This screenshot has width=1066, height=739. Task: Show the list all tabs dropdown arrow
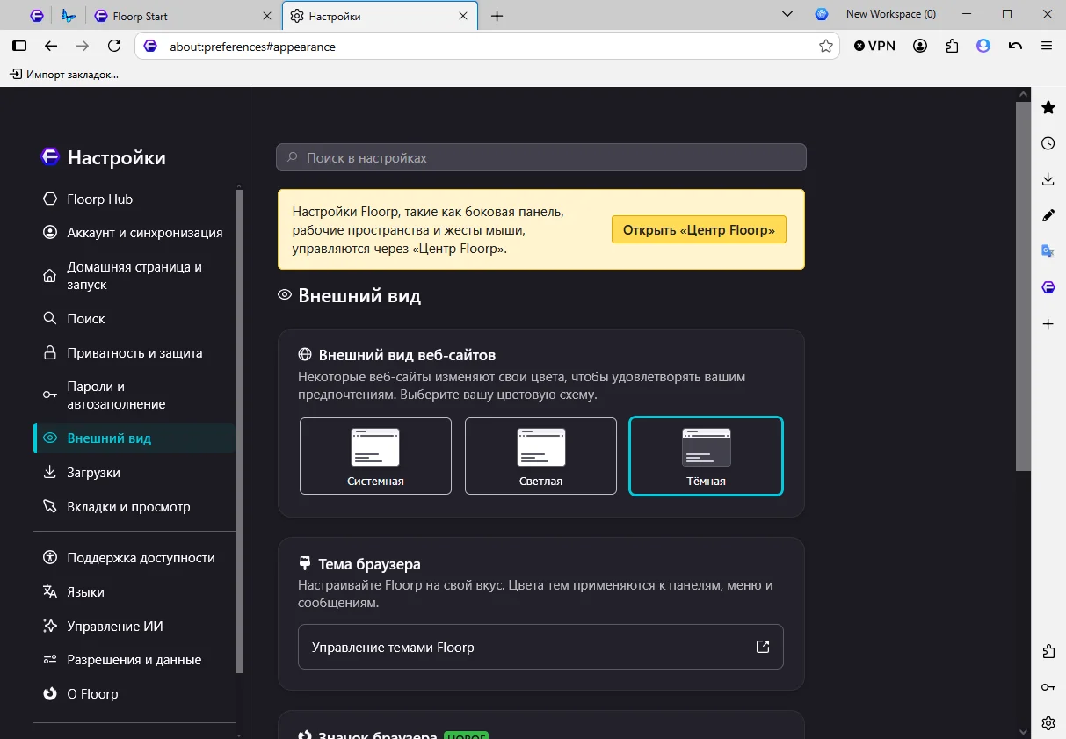click(x=787, y=14)
